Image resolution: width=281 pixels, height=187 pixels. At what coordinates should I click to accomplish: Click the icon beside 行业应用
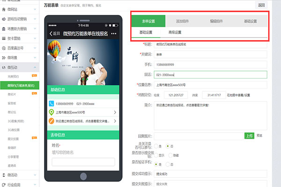pyautogui.click(x=4, y=185)
